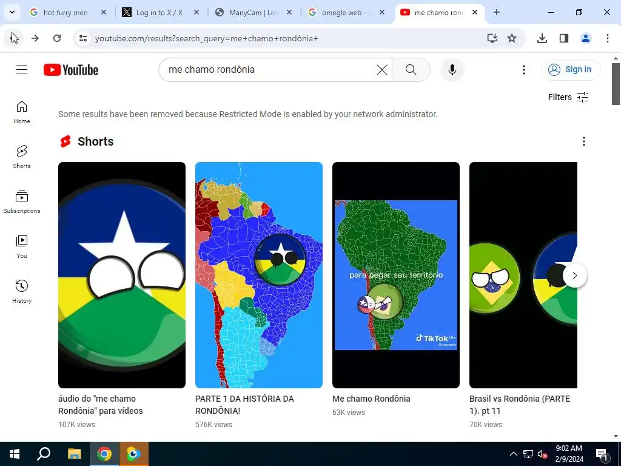Open Subscriptions in the sidebar
This screenshot has width=621, height=466.
[22, 201]
